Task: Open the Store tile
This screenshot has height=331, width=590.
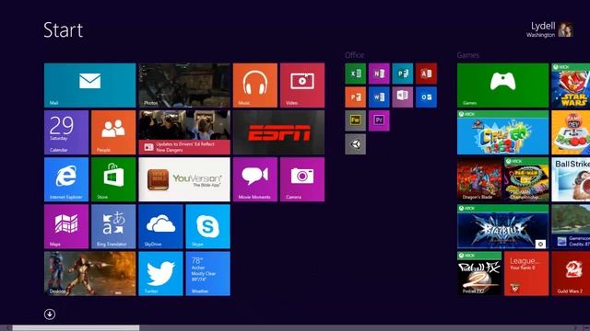Action: tap(113, 179)
